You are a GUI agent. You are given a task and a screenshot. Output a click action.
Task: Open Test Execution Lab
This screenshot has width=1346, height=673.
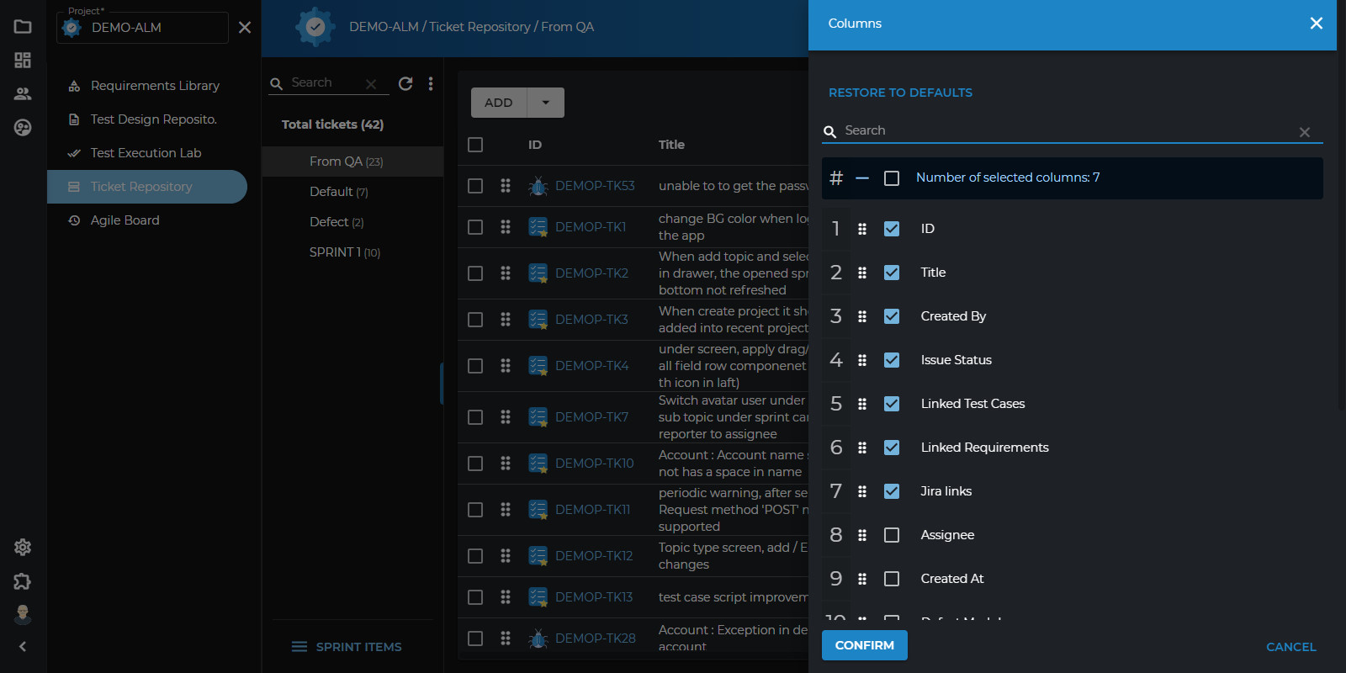(146, 153)
